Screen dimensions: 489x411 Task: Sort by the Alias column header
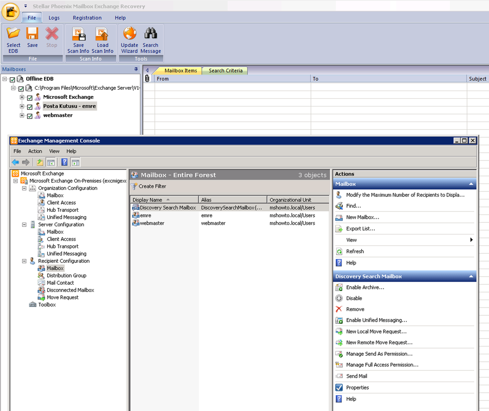click(233, 200)
